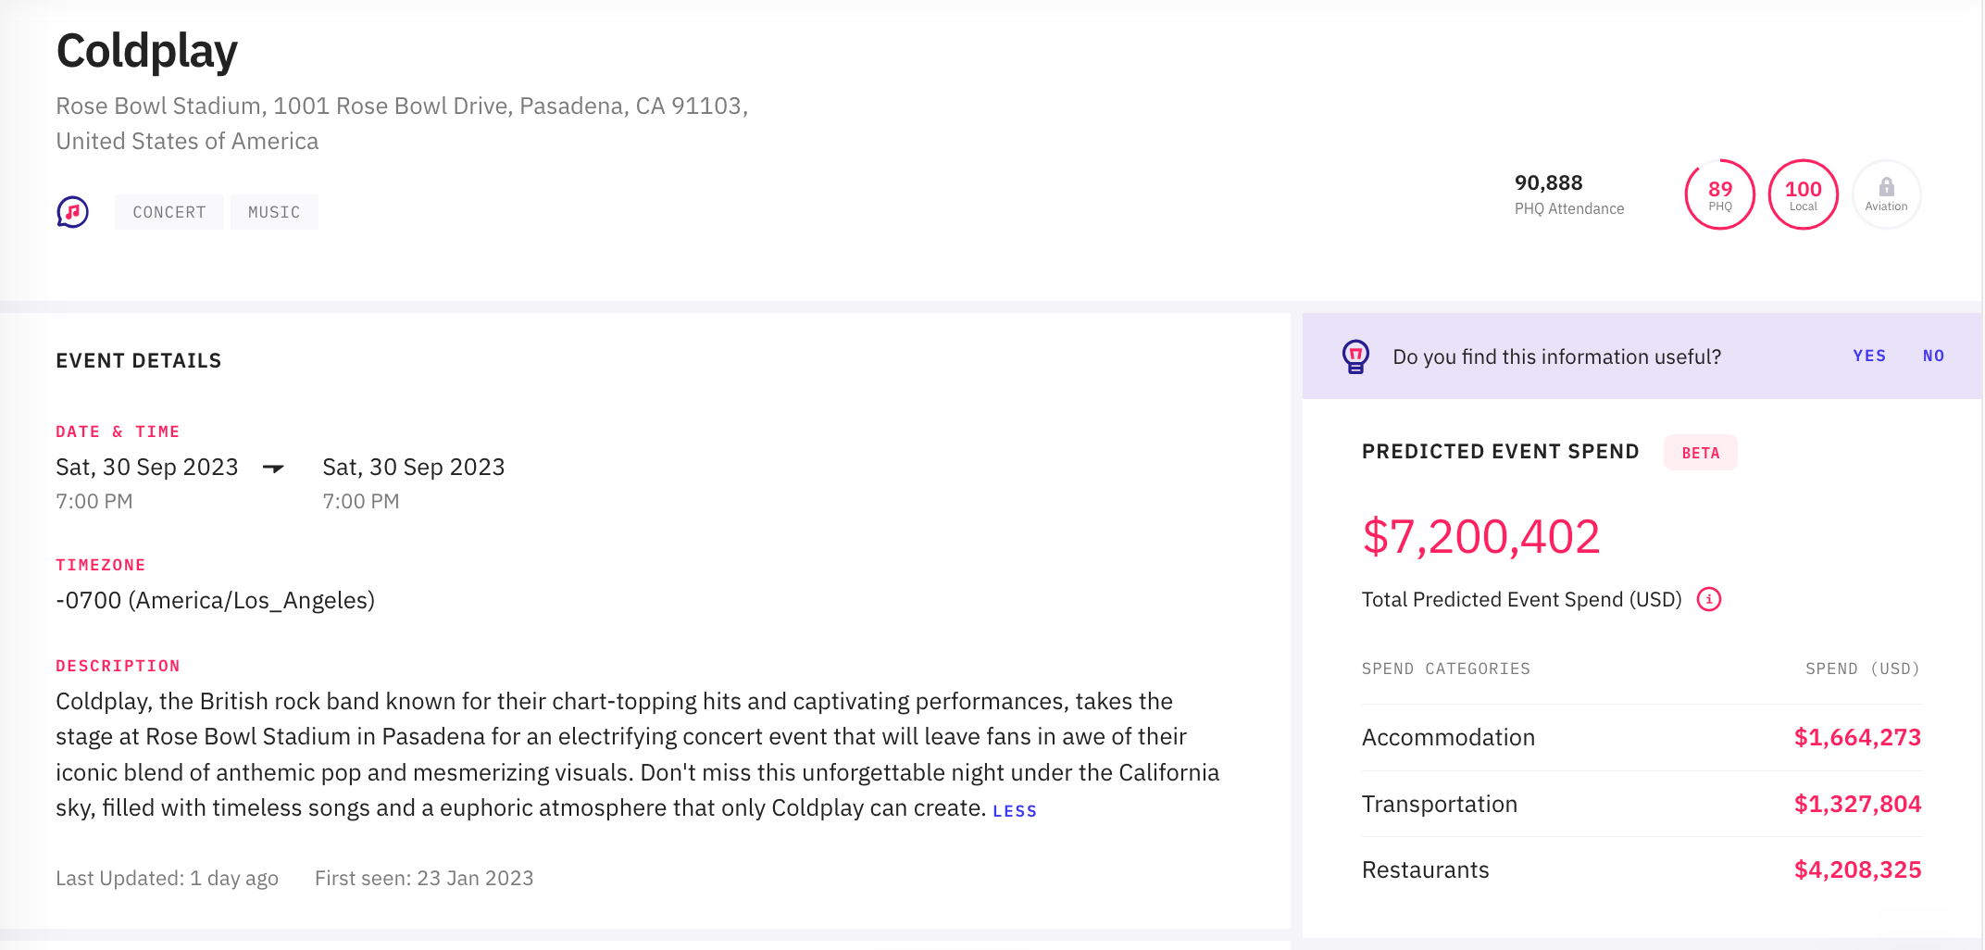This screenshot has width=1985, height=950.
Task: Select the CONCERT tag
Action: 169,212
